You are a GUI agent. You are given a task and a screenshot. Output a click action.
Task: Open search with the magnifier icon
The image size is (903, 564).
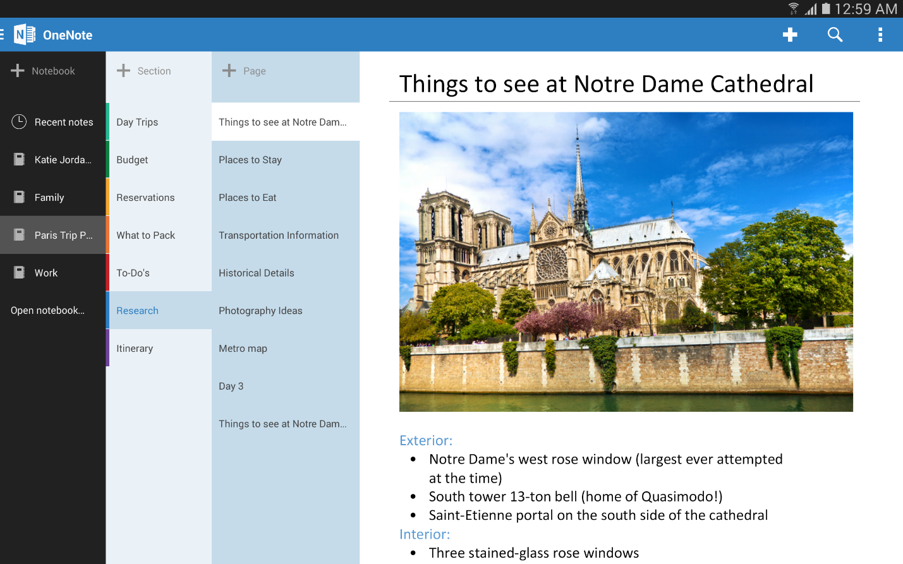835,35
